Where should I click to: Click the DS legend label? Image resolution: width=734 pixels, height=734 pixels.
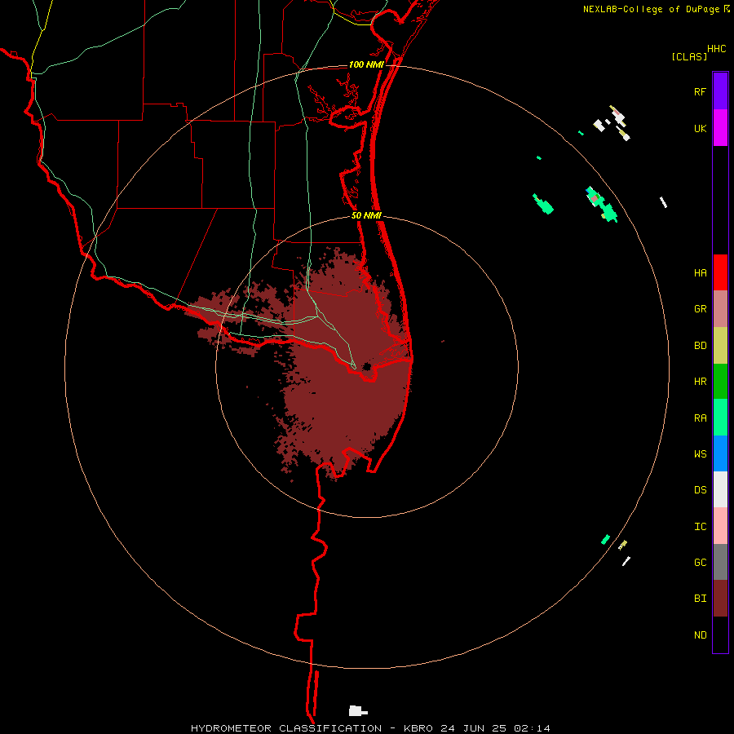[700, 490]
